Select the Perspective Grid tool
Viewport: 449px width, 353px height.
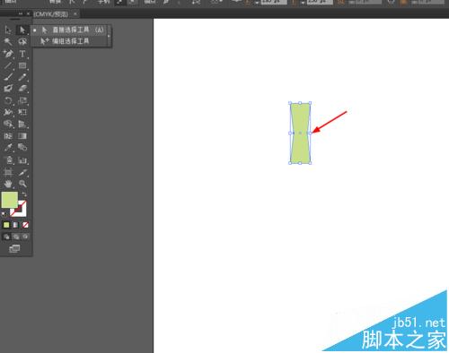22,124
